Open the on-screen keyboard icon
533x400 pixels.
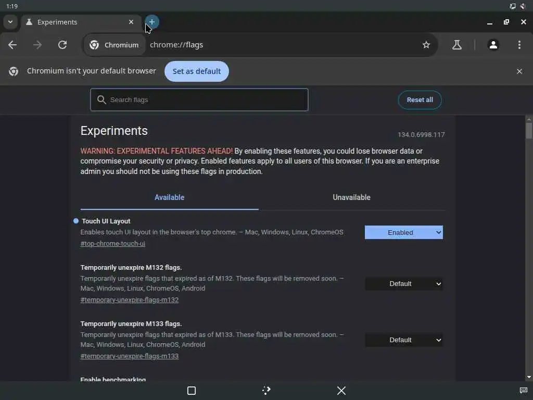(x=524, y=390)
